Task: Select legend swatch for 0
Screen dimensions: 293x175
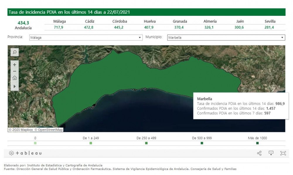Action: [x=35, y=143]
